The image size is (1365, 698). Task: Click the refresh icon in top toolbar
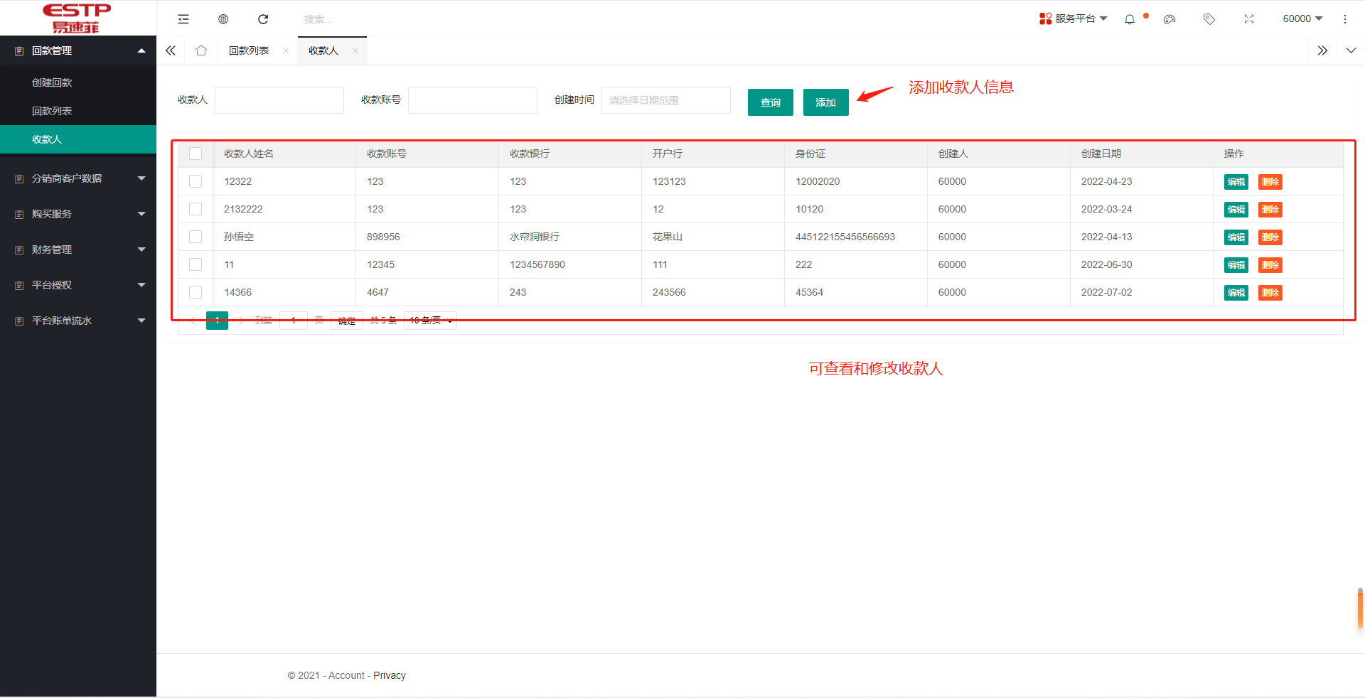263,19
